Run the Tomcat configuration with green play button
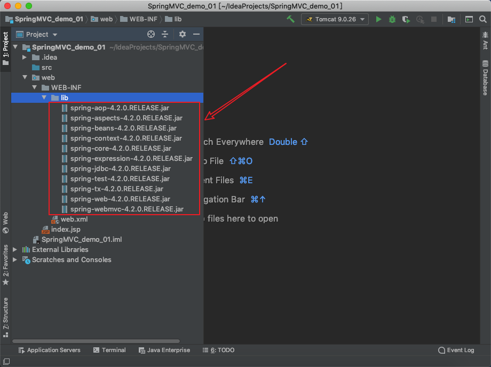491x367 pixels. [378, 19]
